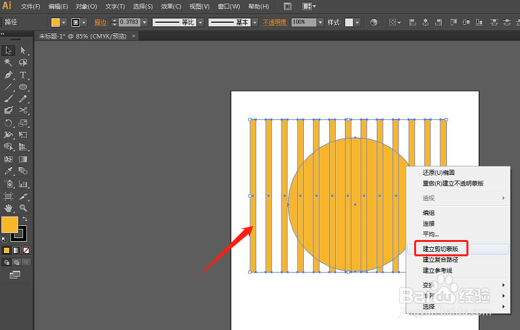Switch to Draw Behind mode

coord(16,262)
